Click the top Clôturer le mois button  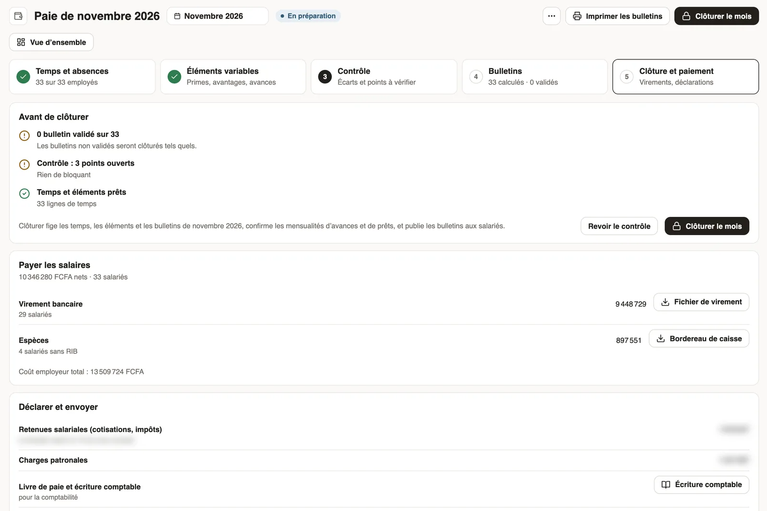717,16
